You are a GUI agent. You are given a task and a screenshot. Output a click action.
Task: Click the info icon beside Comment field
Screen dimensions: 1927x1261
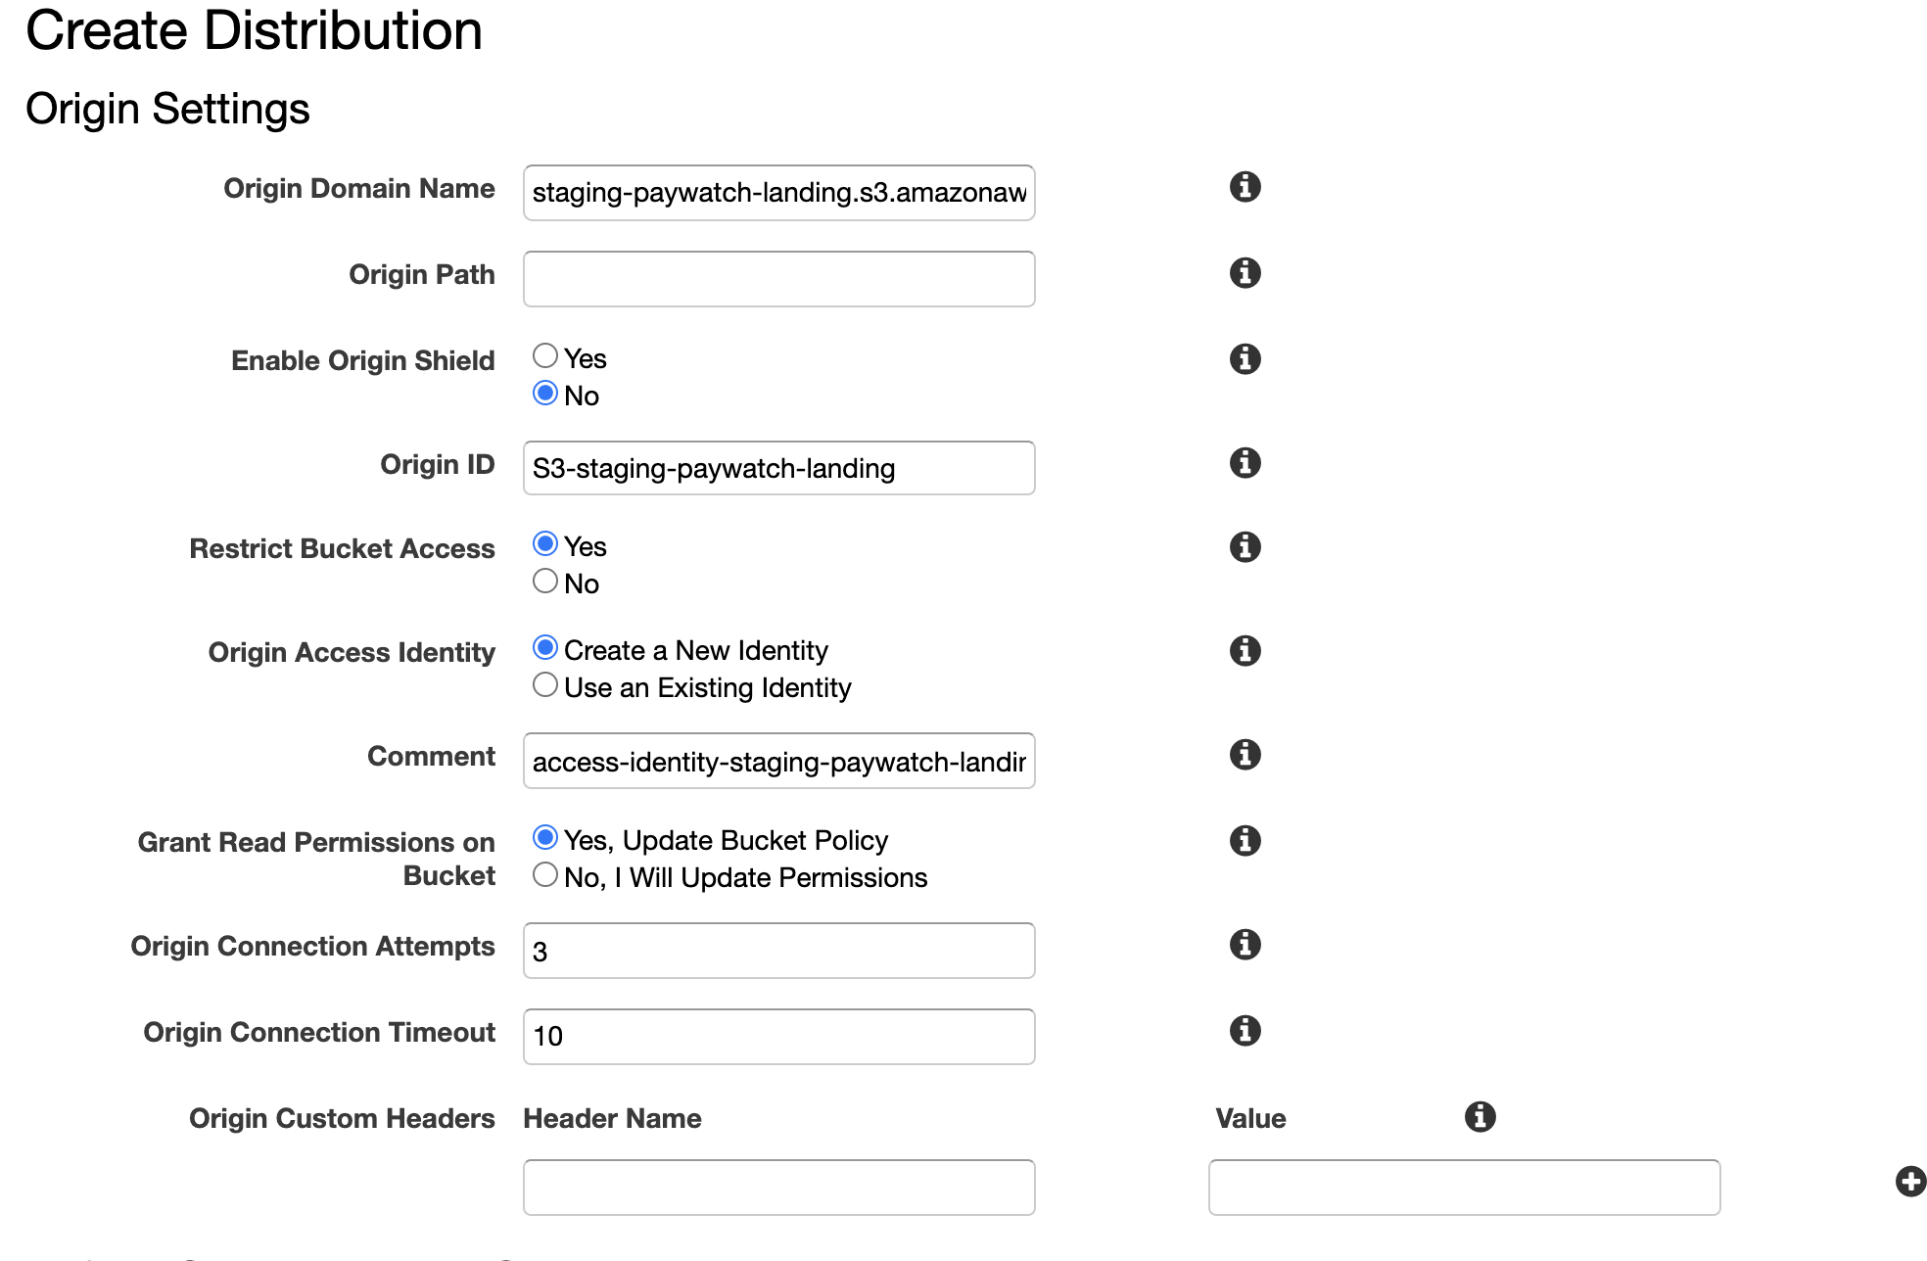point(1245,754)
